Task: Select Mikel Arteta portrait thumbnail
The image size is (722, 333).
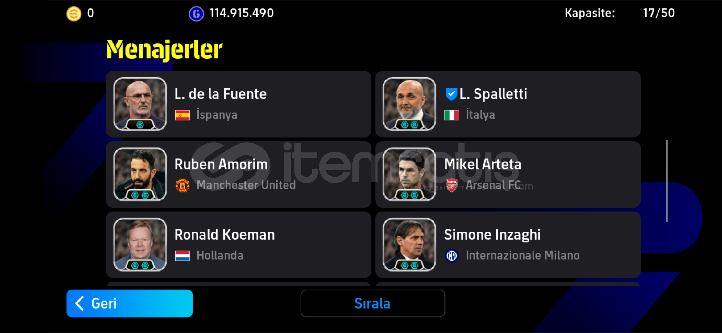Action: pos(409,174)
